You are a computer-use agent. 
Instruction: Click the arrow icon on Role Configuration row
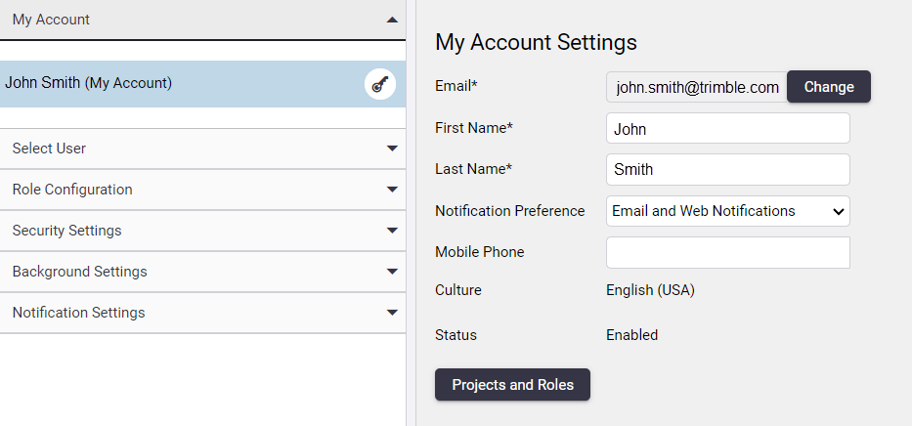point(392,190)
